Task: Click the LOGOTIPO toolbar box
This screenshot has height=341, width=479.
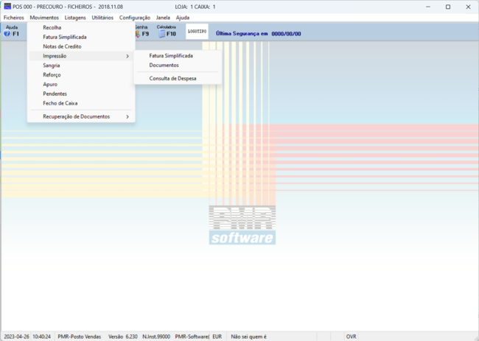Action: click(197, 32)
